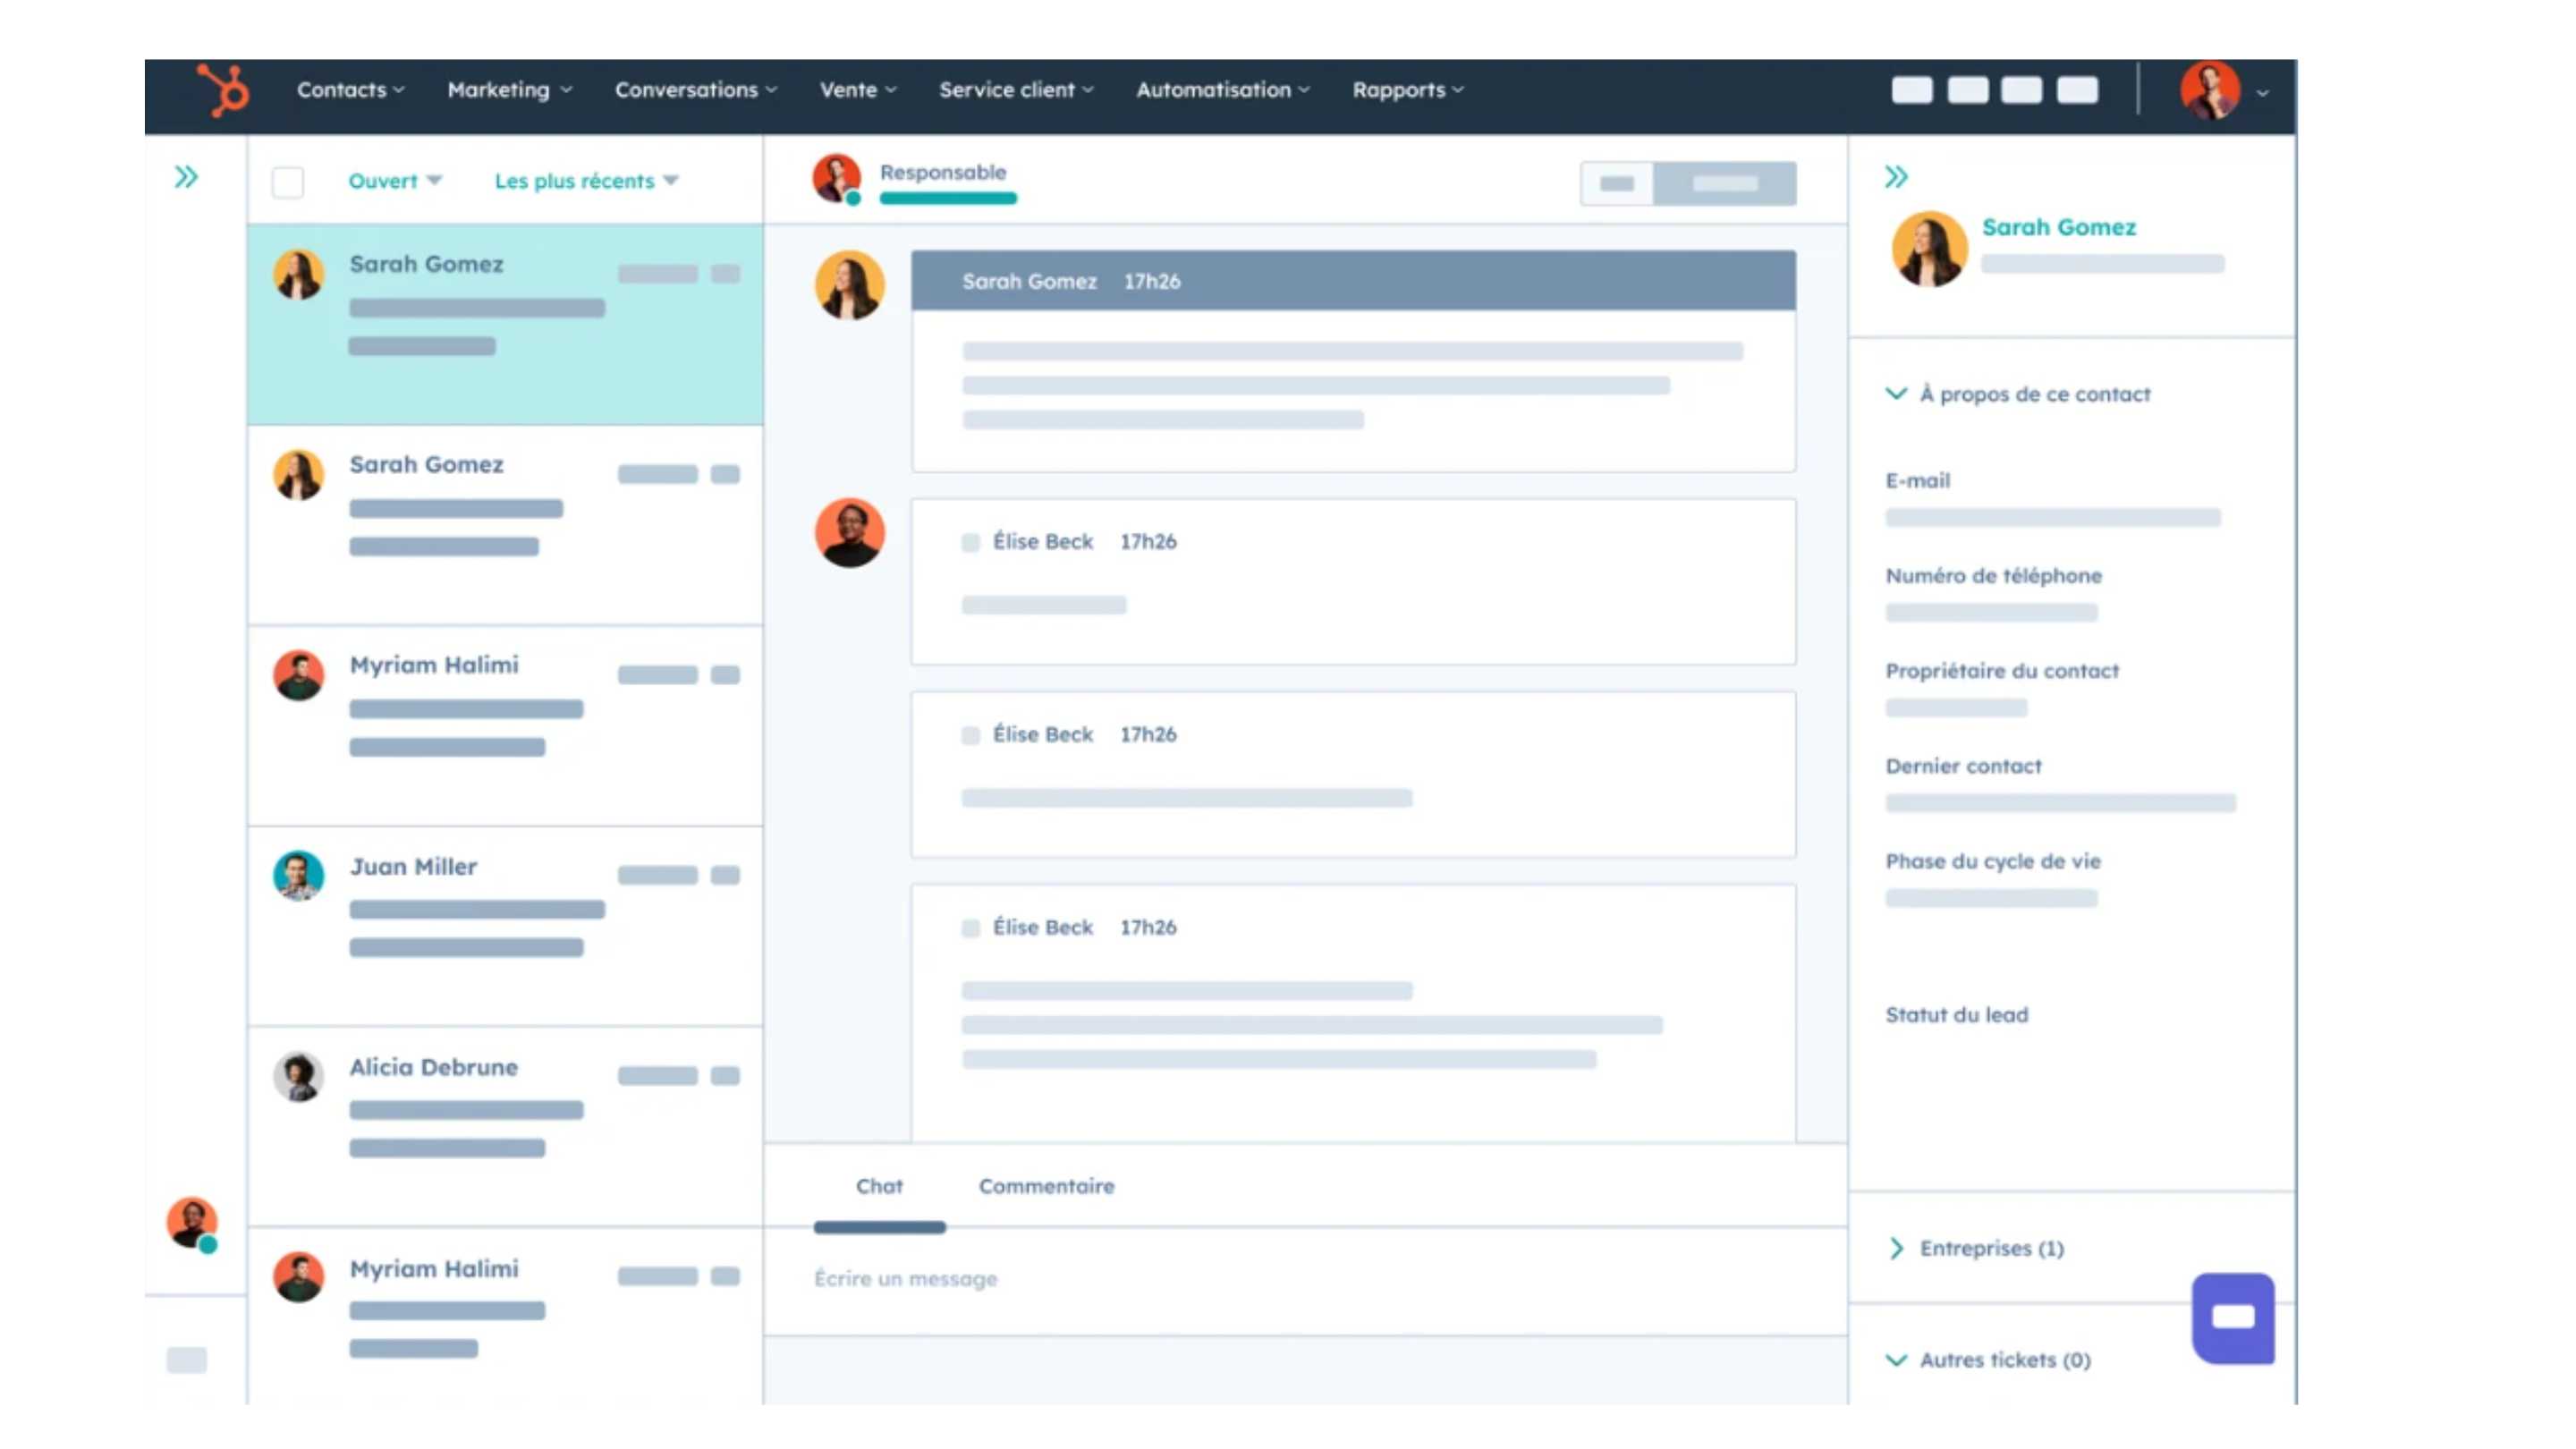Click Sarah Gomez avatar in contact panel
2576x1449 pixels.
1929,247
